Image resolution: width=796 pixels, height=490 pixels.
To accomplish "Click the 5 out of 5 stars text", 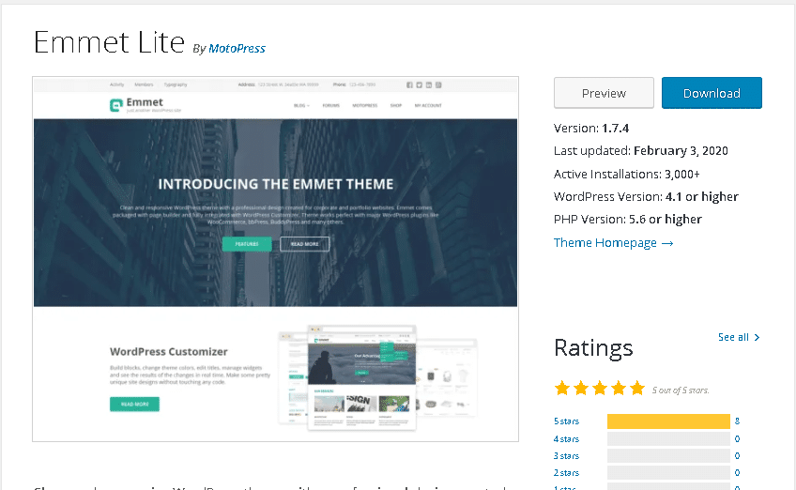I will [x=681, y=390].
